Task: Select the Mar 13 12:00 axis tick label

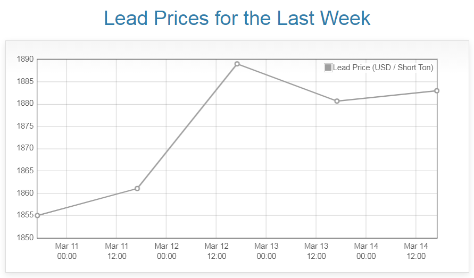Action: point(316,251)
